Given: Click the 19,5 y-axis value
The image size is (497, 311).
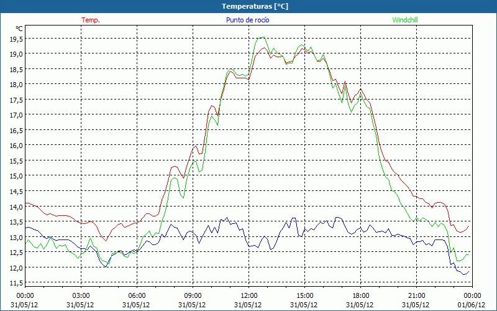Looking at the screenshot, I should point(16,39).
